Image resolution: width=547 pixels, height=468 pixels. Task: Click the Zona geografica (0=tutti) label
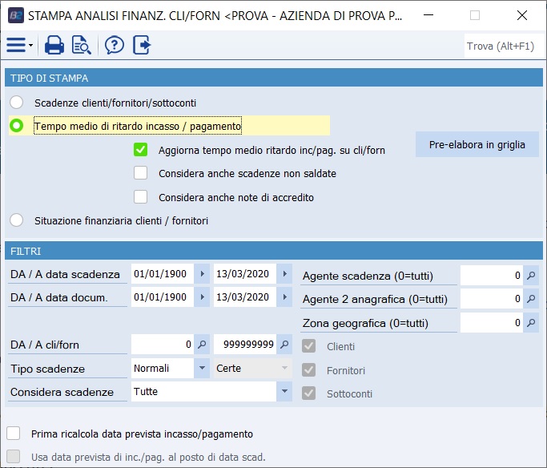[x=365, y=323]
